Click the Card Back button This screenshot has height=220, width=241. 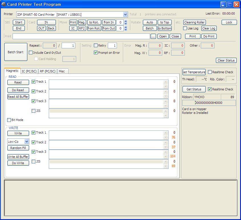[x=51, y=28]
